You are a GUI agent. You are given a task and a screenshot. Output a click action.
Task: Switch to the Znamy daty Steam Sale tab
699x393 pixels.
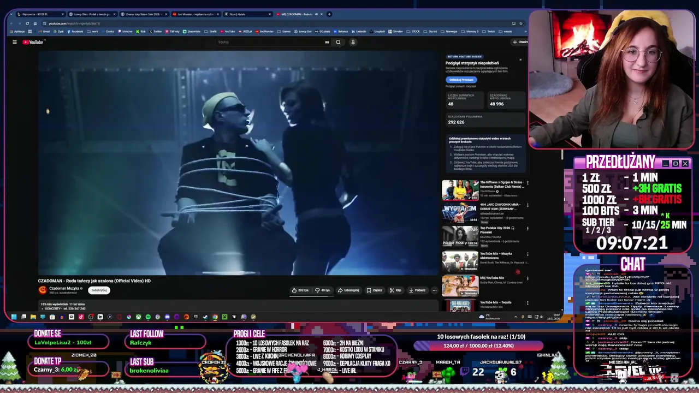coord(143,14)
